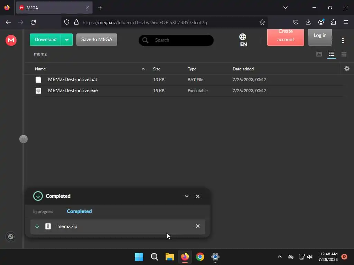
Task: Open Firefox account icon
Action: coord(321,22)
